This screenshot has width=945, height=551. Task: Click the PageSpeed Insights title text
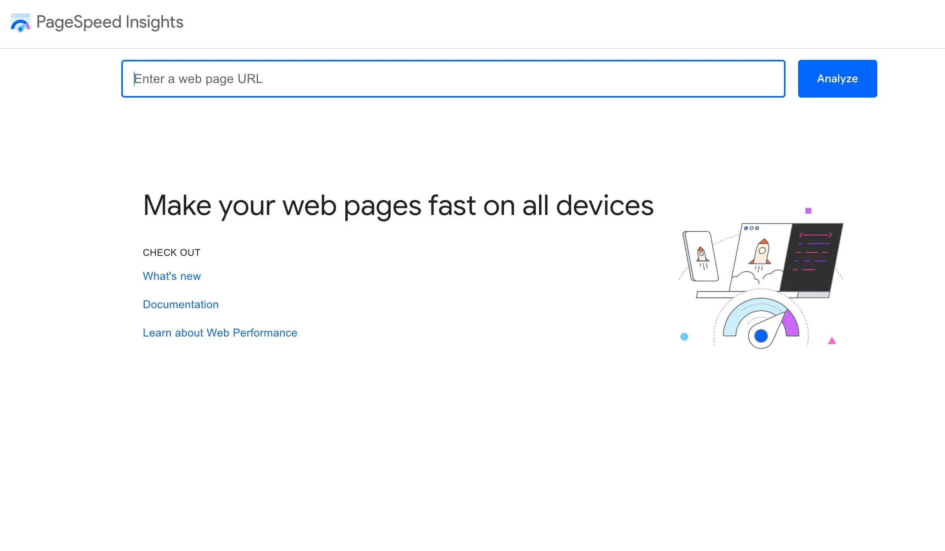[x=110, y=22]
